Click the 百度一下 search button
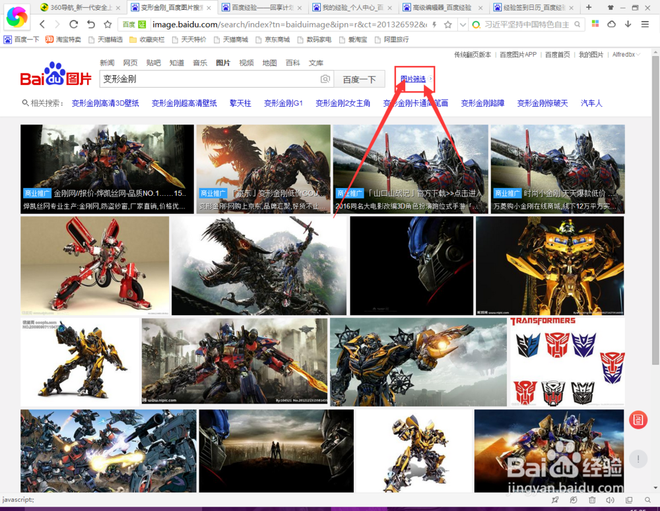The width and height of the screenshot is (660, 511). [x=359, y=79]
